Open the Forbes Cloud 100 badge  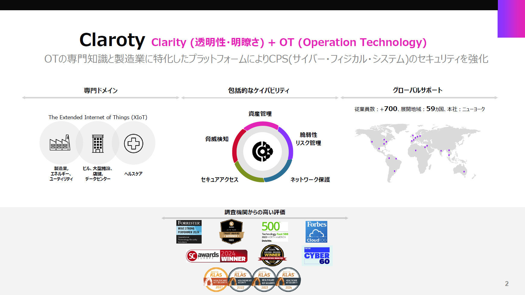coord(316,231)
